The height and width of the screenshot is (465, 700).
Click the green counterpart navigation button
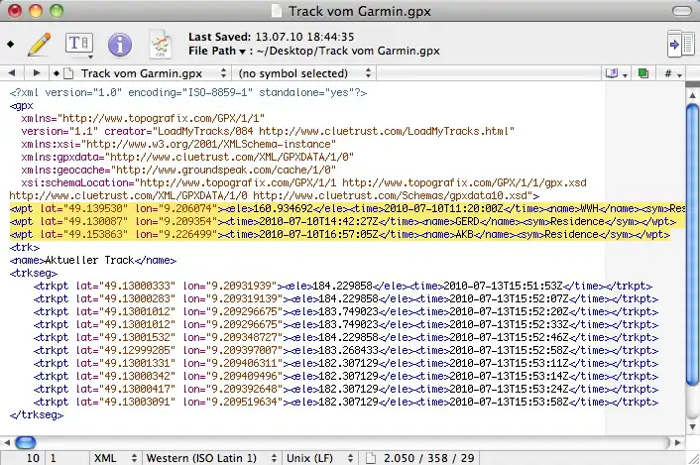[x=643, y=73]
